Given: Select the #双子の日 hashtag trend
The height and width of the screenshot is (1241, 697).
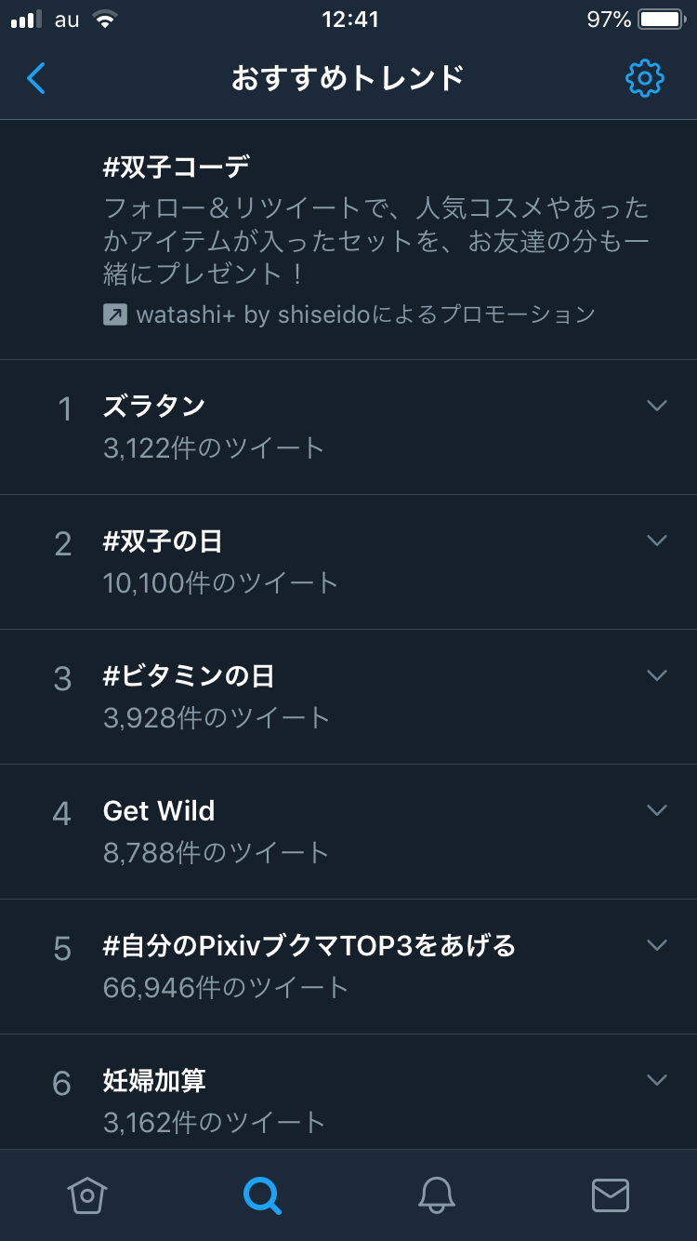Looking at the screenshot, I should [x=163, y=541].
